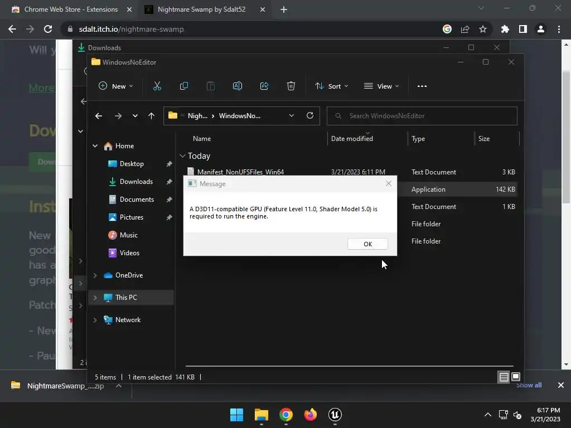The width and height of the screenshot is (571, 428).
Task: Open Pictures in the sidebar
Action: point(131,217)
